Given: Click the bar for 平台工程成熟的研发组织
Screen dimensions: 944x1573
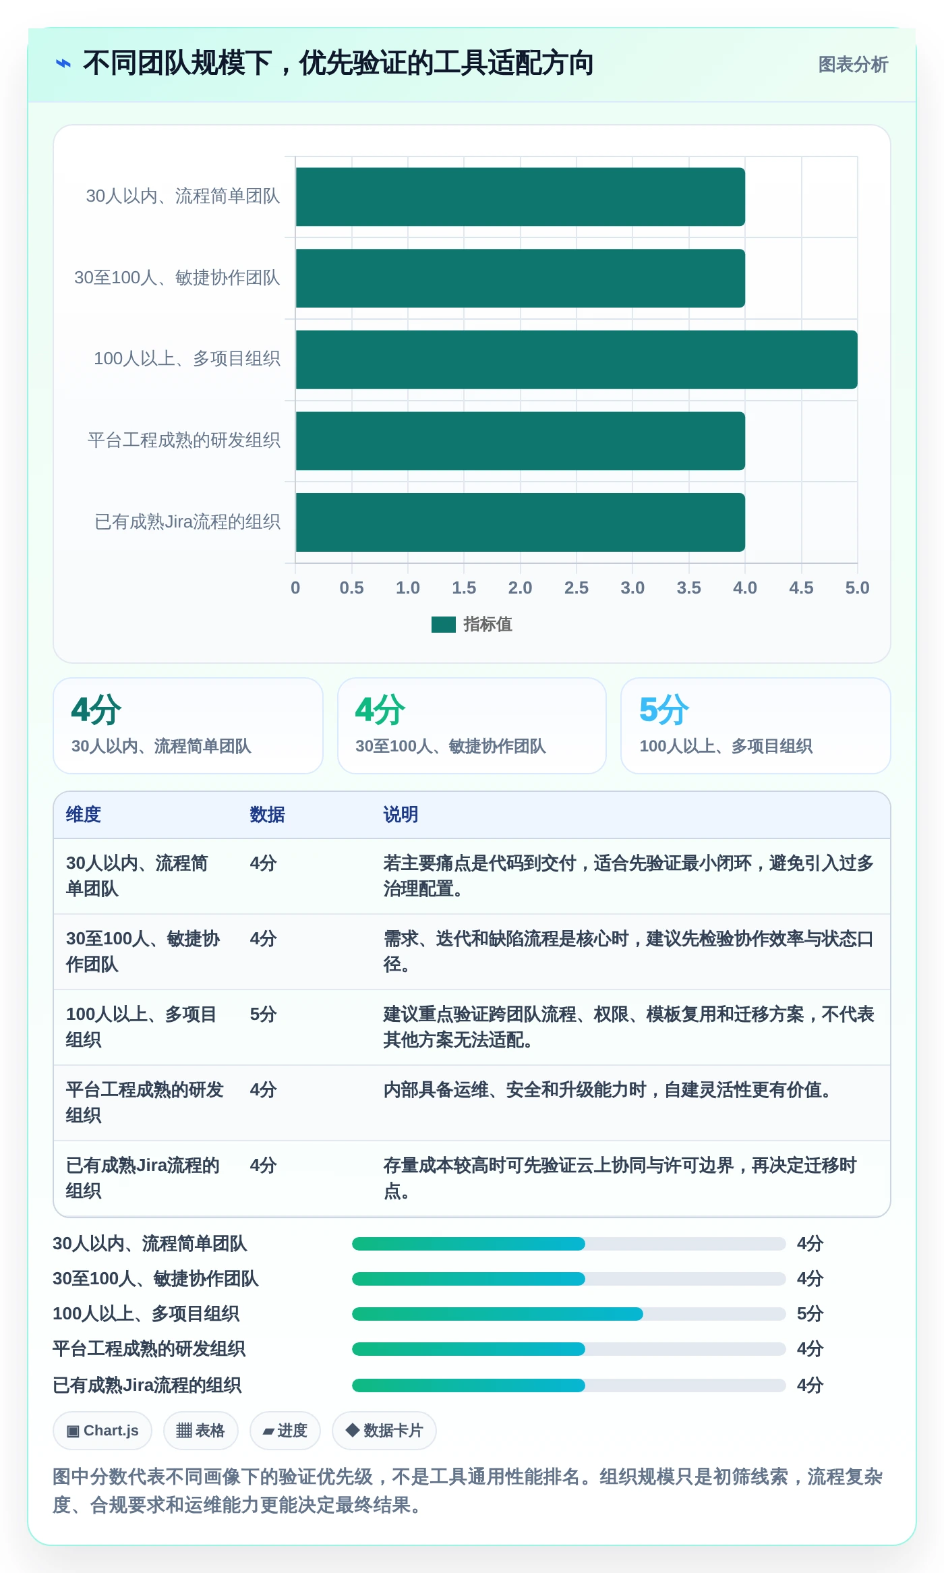Looking at the screenshot, I should (x=520, y=441).
